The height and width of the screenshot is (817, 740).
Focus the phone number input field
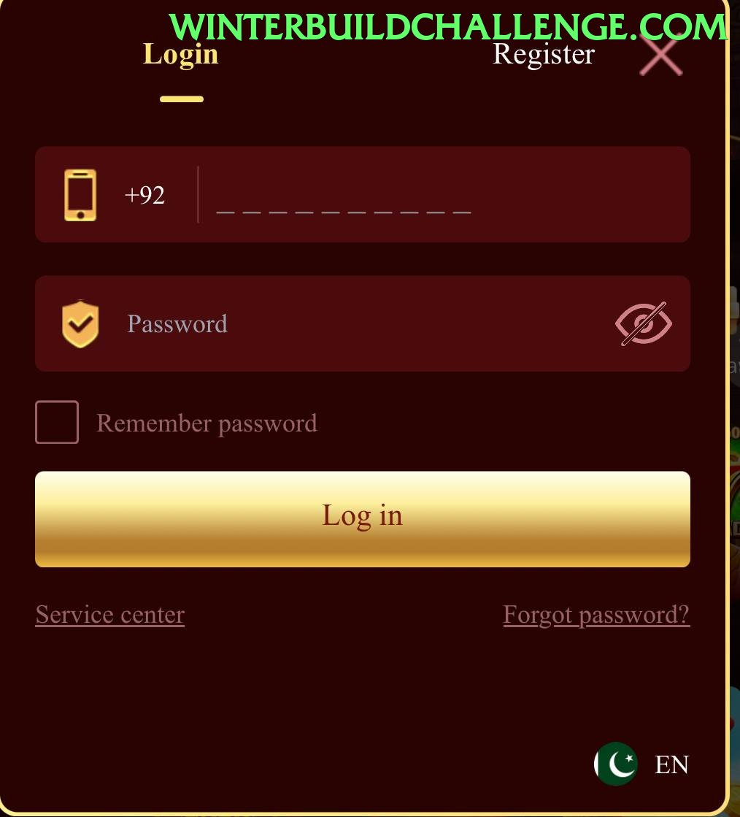(443, 195)
